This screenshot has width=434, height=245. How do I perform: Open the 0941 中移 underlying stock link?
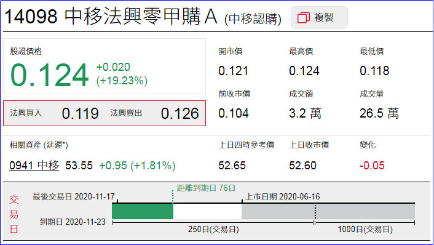[x=34, y=166]
